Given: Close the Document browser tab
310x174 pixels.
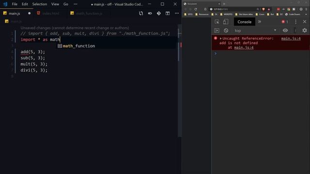Looking at the screenshot, I should tap(219, 4).
